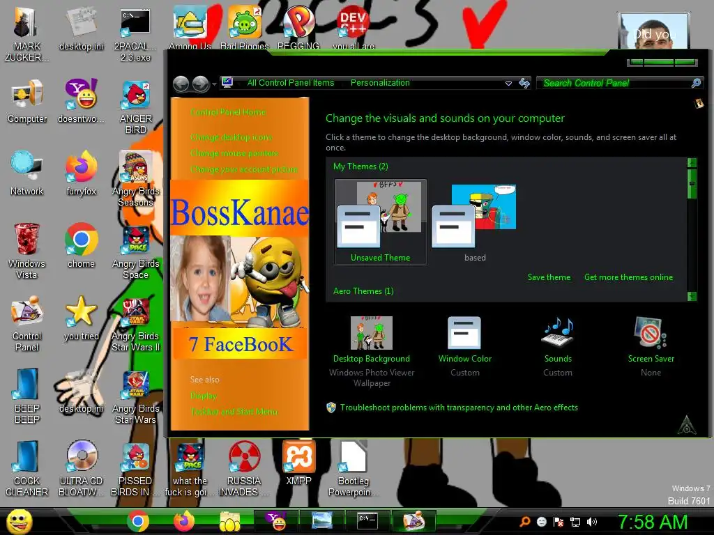Viewport: 714px width, 535px height.
Task: Open the Bad Piggies desktop shortcut
Action: pyautogui.click(x=245, y=27)
